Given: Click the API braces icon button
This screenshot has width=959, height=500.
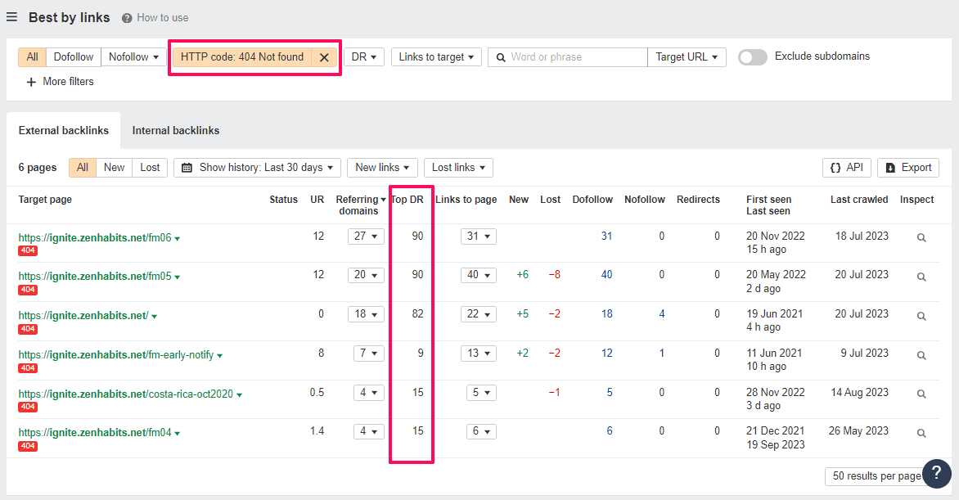Looking at the screenshot, I should [846, 168].
